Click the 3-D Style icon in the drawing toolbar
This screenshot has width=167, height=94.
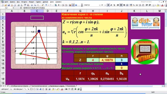coord(78,89)
